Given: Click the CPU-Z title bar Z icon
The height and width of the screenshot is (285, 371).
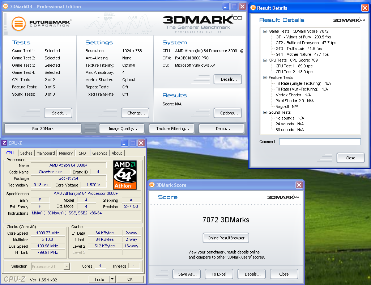Looking at the screenshot, I should tap(4, 143).
